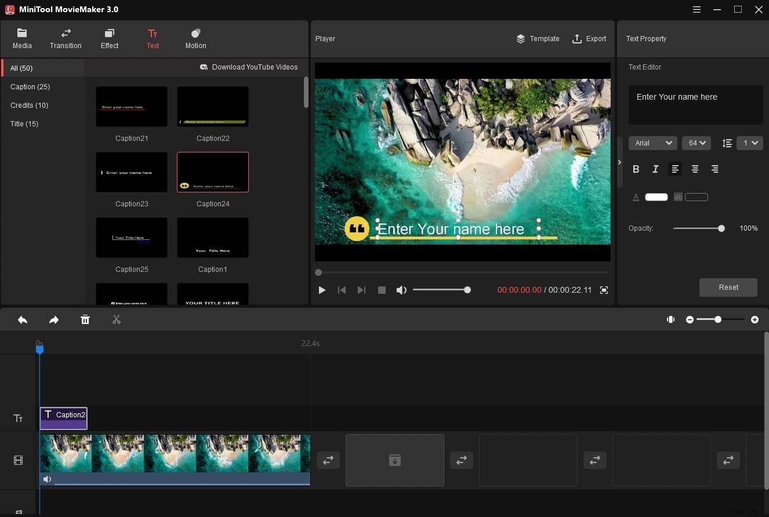The image size is (769, 517).
Task: Open the Effect library
Action: point(109,38)
